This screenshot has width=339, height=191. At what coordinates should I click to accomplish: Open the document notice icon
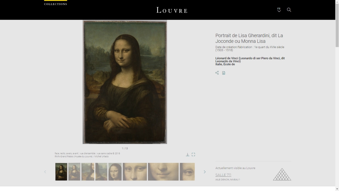pos(223,73)
